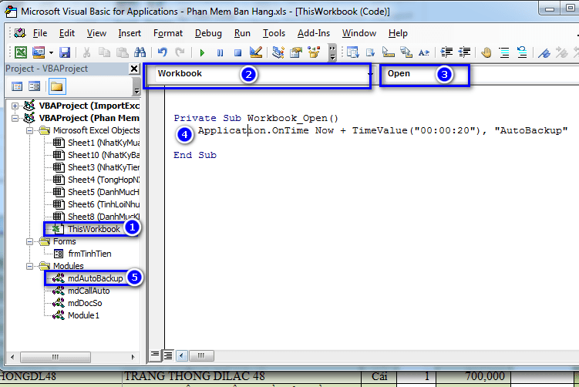The height and width of the screenshot is (387, 579).
Task: Click the Uncomment Block icon
Action: click(522, 52)
